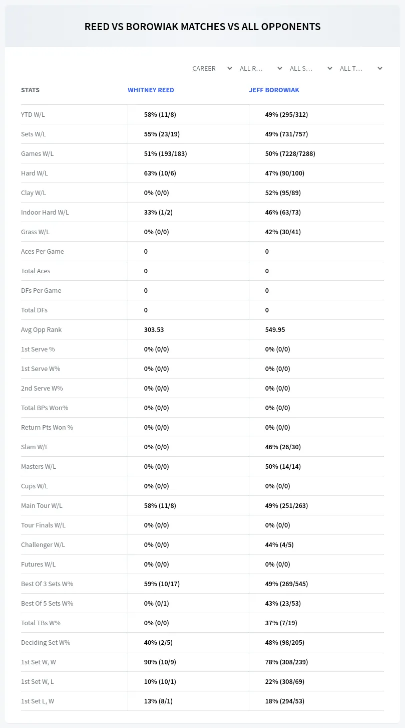Expand the ALL T... filter dropdown
The height and width of the screenshot is (728, 405).
(361, 68)
